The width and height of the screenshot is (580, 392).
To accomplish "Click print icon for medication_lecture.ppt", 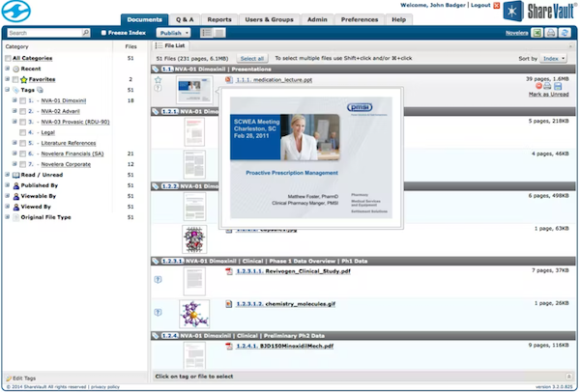I will tap(548, 86).
